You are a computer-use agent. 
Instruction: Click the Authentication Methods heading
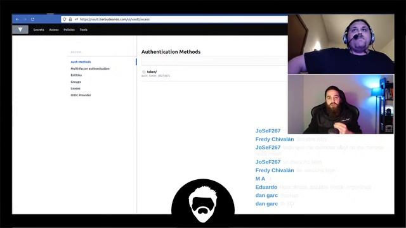tap(171, 52)
